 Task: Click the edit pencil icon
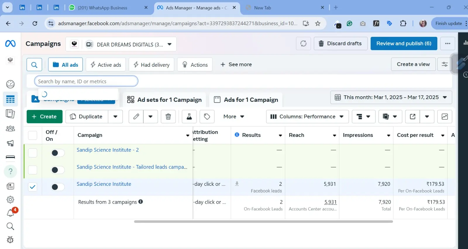[x=136, y=116]
